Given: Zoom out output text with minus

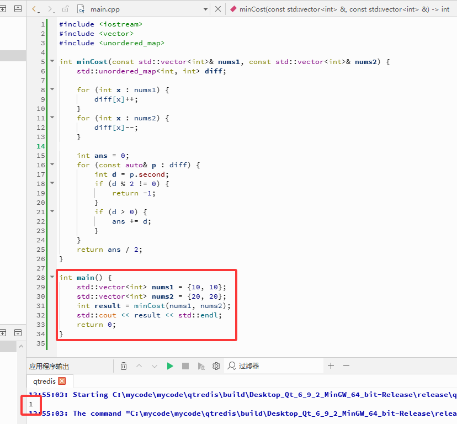Looking at the screenshot, I should tap(346, 365).
